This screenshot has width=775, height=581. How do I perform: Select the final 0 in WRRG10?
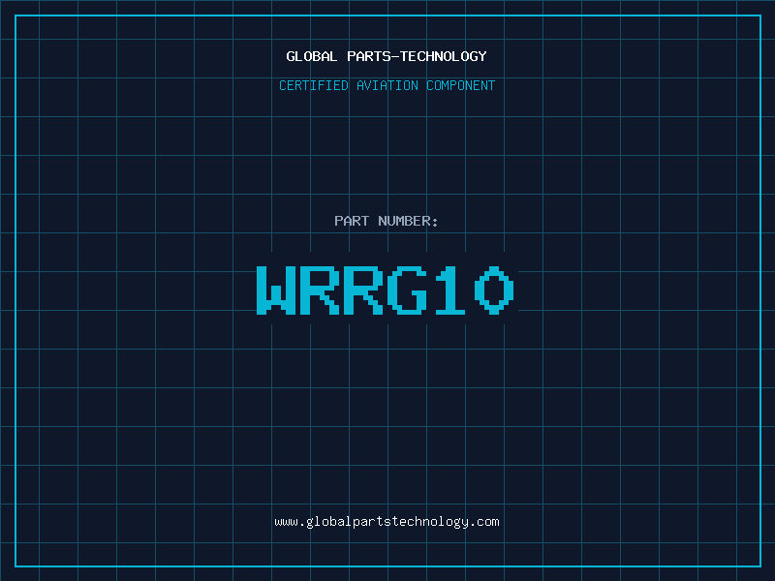495,290
